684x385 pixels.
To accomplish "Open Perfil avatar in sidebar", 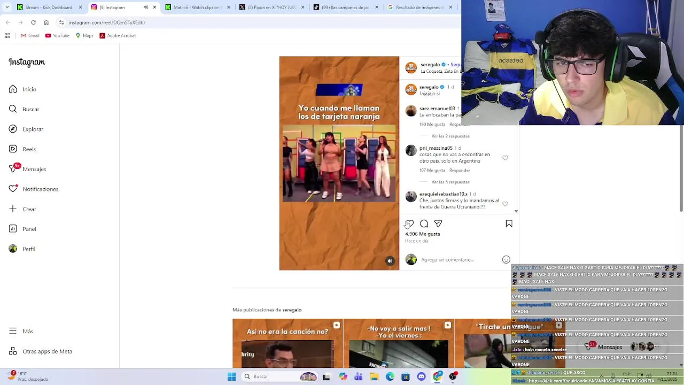I will coord(13,249).
